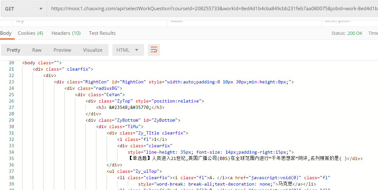This screenshot has width=378, height=190.
Task: Switch to the Visualize tab
Action: point(92,50)
